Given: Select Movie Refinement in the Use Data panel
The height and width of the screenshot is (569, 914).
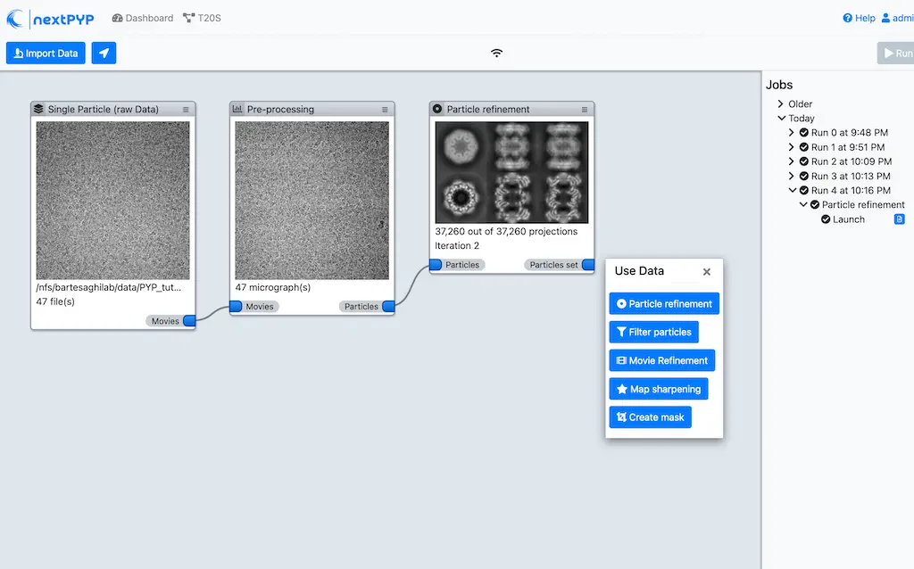Looking at the screenshot, I should (x=661, y=360).
